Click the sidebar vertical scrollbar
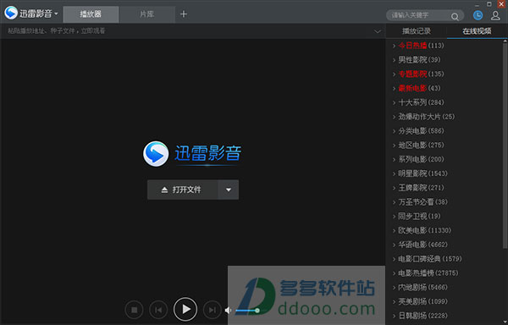The image size is (508, 325). coord(505,146)
